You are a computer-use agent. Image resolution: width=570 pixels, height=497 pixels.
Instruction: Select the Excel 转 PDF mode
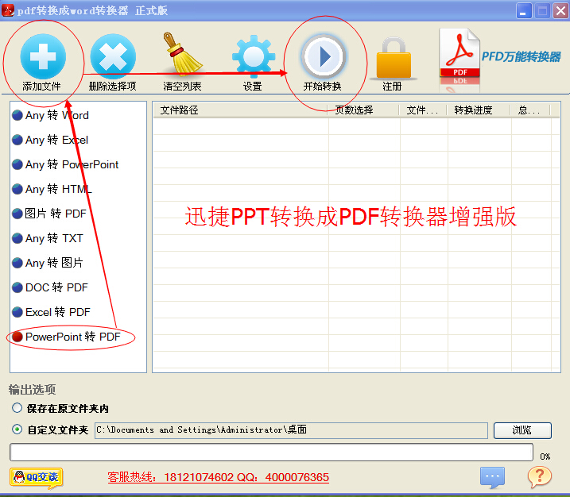(x=51, y=312)
